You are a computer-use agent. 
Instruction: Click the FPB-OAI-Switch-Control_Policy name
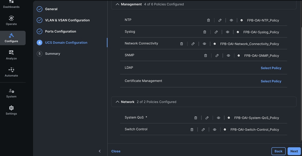tap(255, 129)
